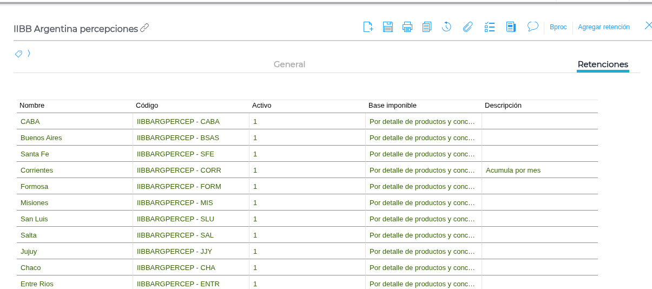Open the Corrientes retention row
The width and height of the screenshot is (652, 289).
(37, 170)
